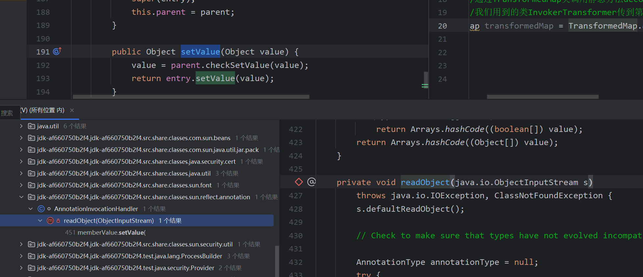This screenshot has width=643, height=277.
Task: Click the folder icon of the com.sun.beans row
Action: [32, 138]
